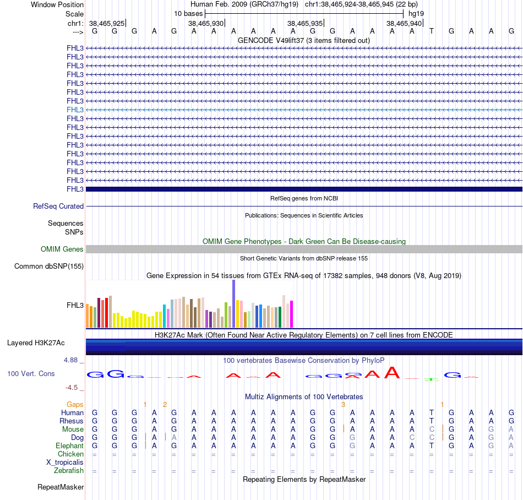This screenshot has width=523, height=500.
Task: Click the T base in reference sequence row
Action: [431, 31]
